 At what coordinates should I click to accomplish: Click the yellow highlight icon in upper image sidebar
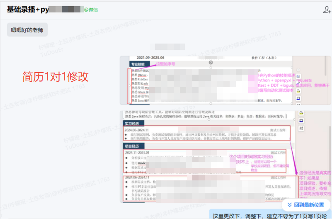[298, 90]
